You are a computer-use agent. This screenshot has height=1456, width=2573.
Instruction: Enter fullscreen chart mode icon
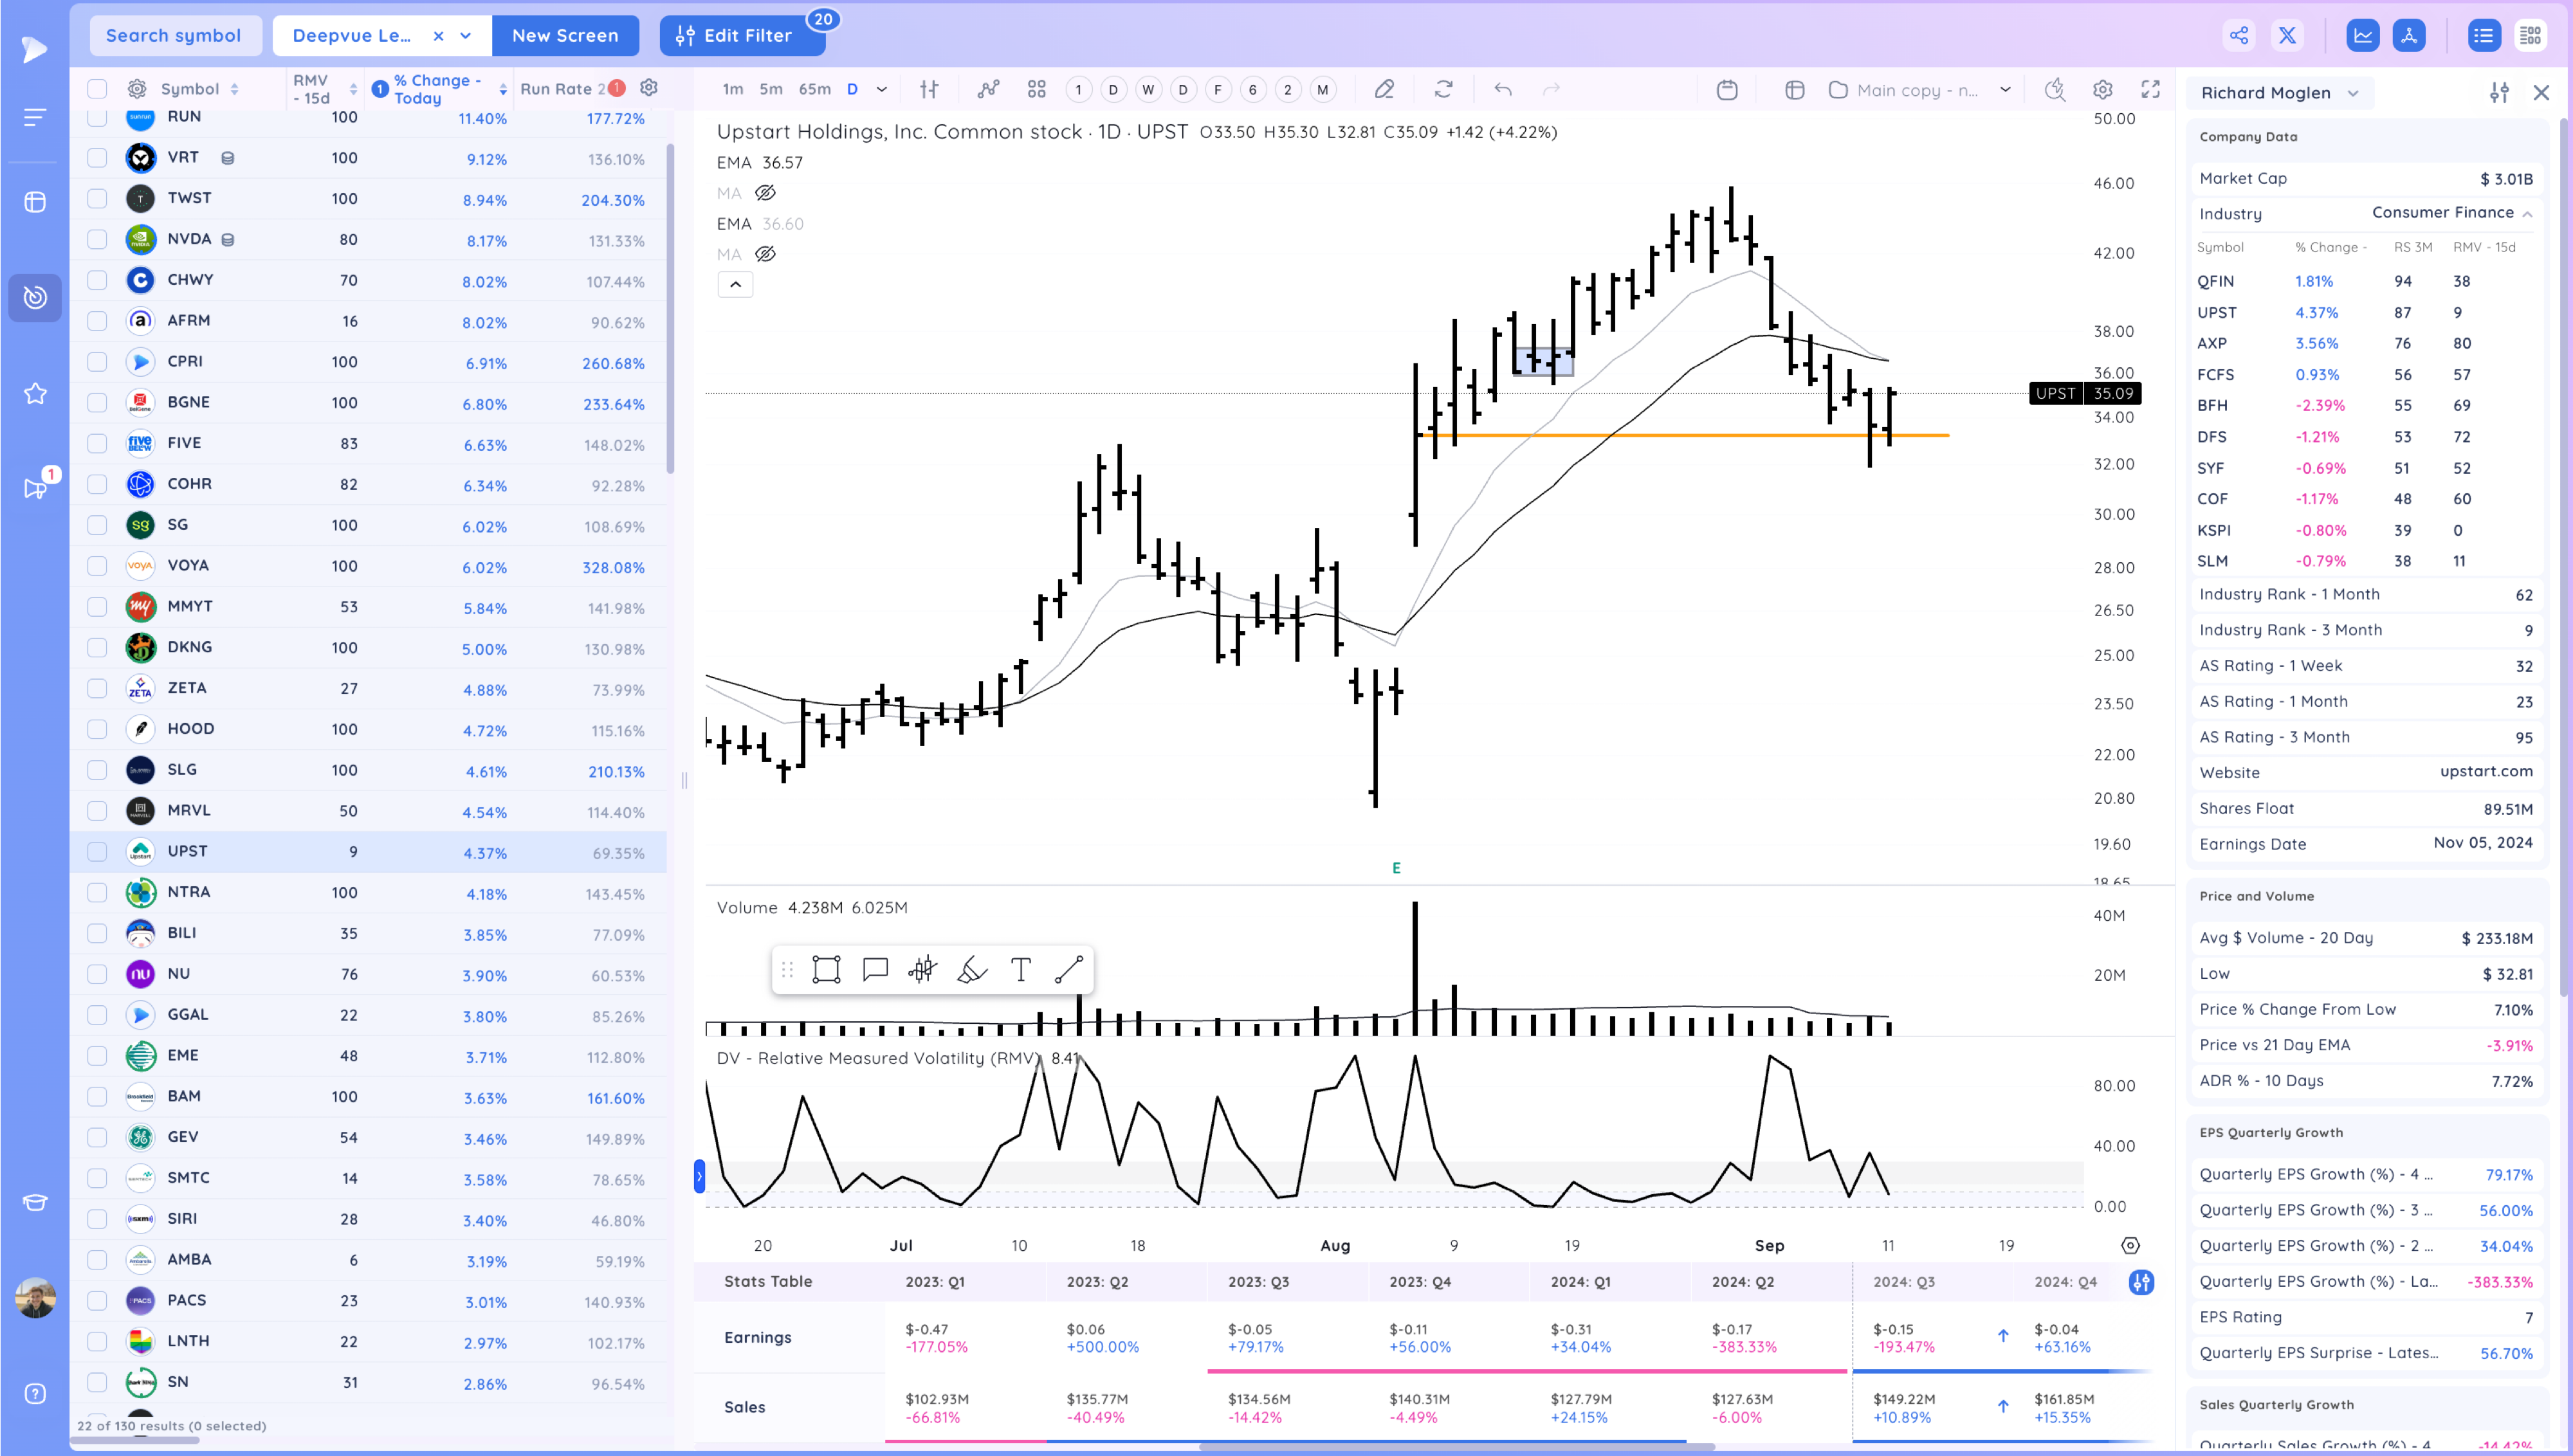click(2150, 90)
